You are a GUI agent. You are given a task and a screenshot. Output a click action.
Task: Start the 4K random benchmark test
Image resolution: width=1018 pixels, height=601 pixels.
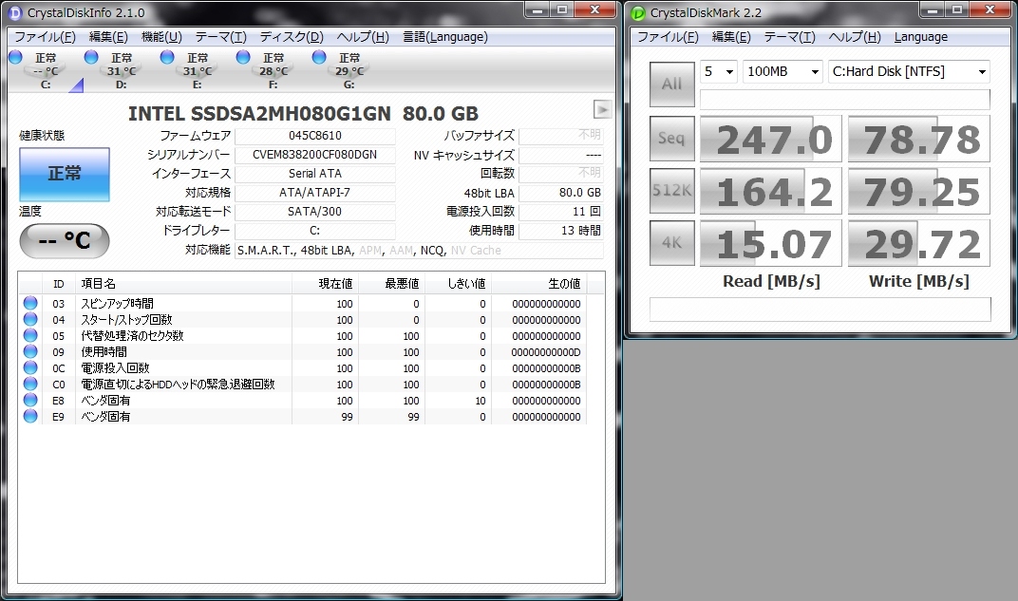[x=671, y=243]
